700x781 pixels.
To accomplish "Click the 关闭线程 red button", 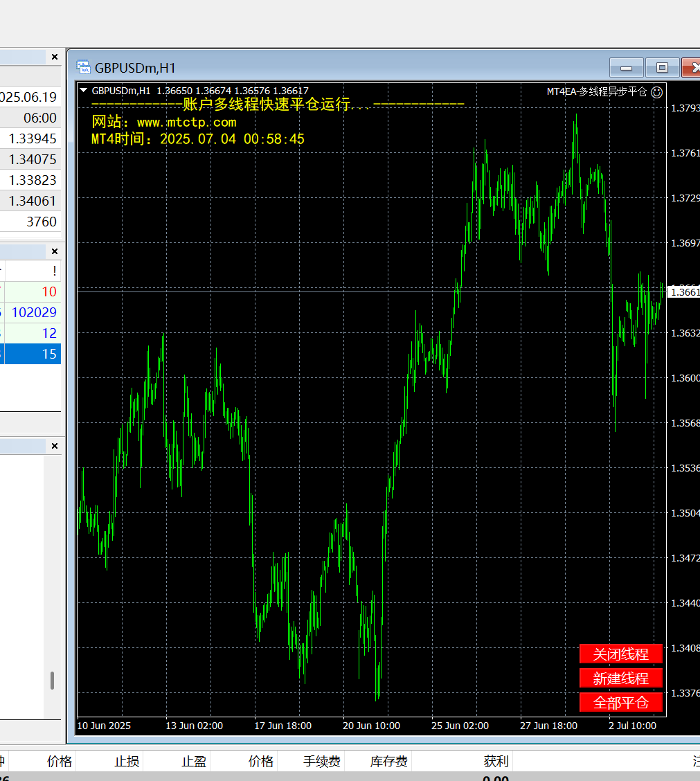I will [621, 654].
